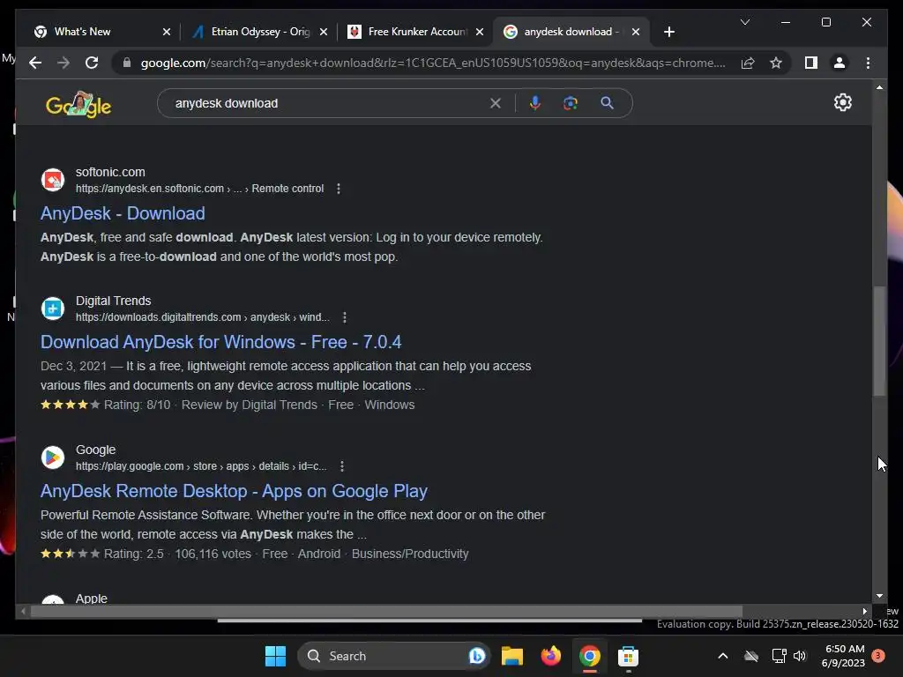
Task: Open Download AnyDesk for Windows link
Action: [x=220, y=342]
